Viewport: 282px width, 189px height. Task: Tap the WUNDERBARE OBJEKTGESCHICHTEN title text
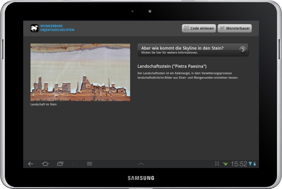(57, 28)
